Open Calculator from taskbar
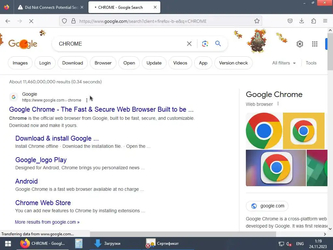The height and width of the screenshot is (250, 333). pyautogui.click(x=79, y=243)
